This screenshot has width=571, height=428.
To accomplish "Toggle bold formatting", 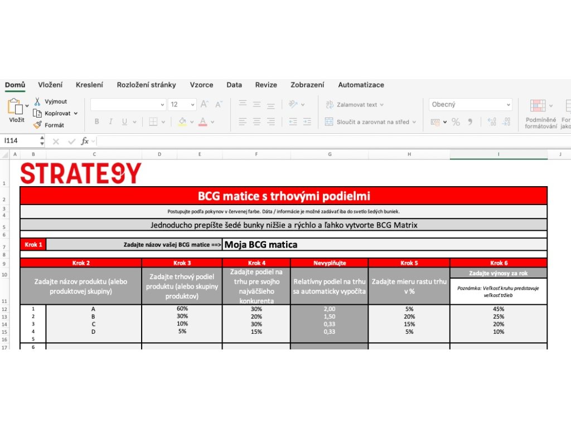I will [x=96, y=121].
